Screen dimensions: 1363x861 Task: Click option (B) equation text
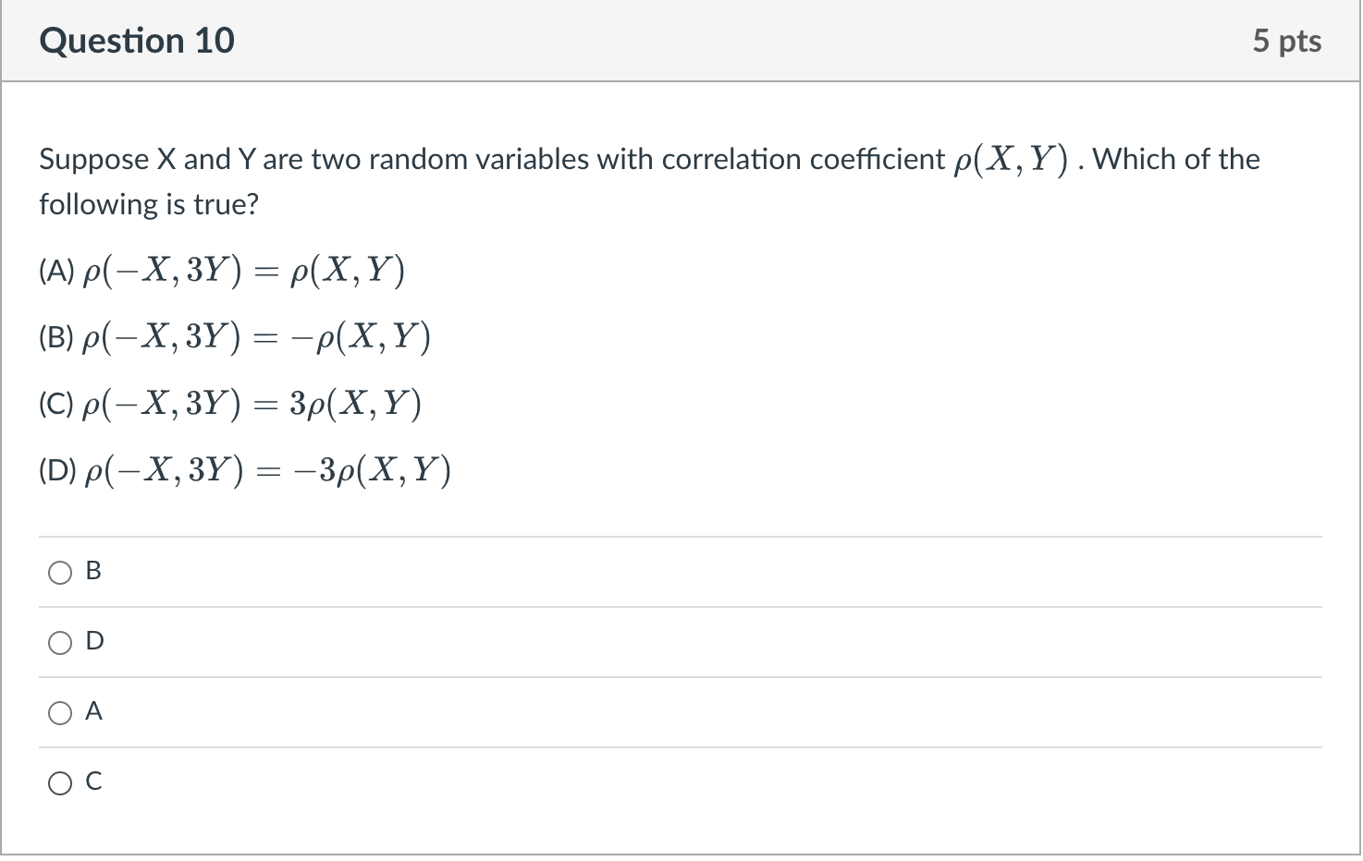[x=233, y=336]
